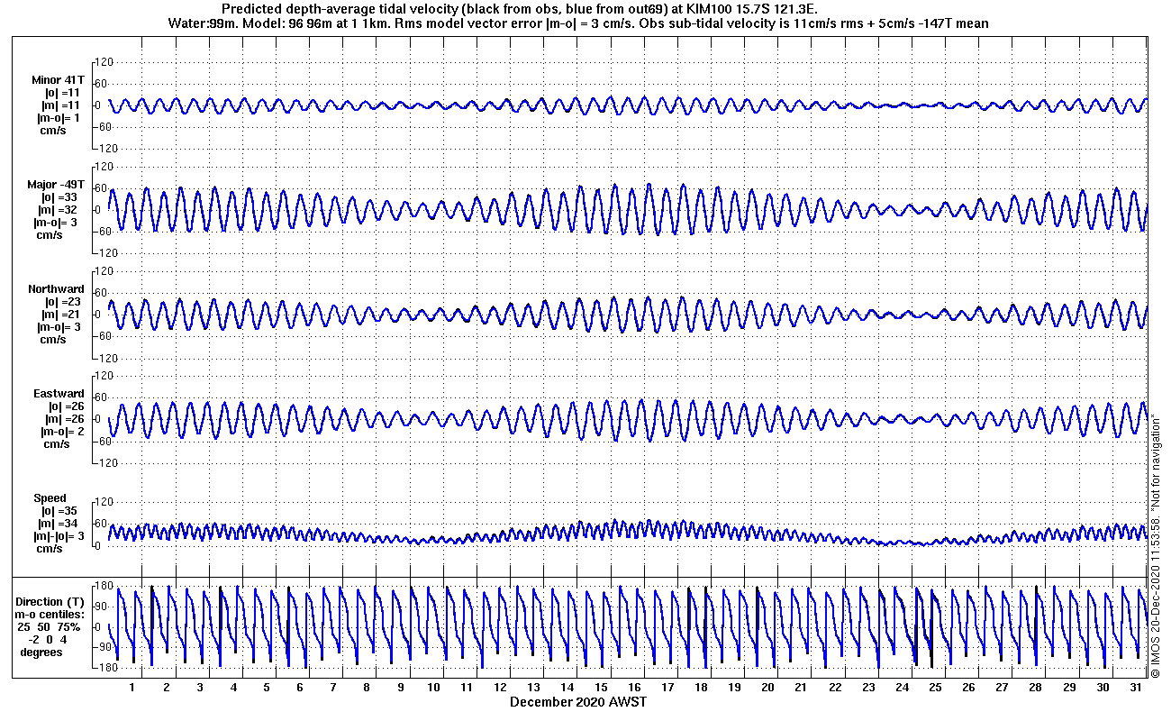Click day '20' on the date axis
The height and width of the screenshot is (721, 1171).
point(767,688)
